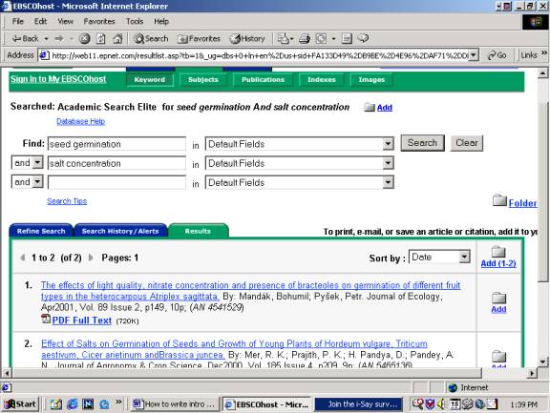Go back with the Back toolbar button
Screen dimensions: 550x413
pyautogui.click(x=25, y=38)
